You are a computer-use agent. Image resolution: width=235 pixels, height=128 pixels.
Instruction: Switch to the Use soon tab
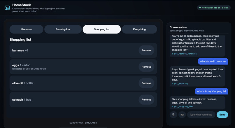(x=26, y=29)
